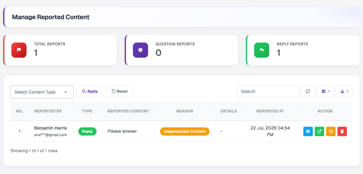Click the Question Reports label
The image size is (363, 174).
[x=175, y=44]
